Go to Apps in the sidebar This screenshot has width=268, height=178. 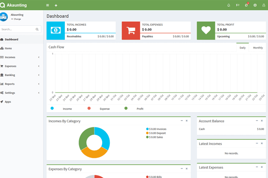point(8,101)
